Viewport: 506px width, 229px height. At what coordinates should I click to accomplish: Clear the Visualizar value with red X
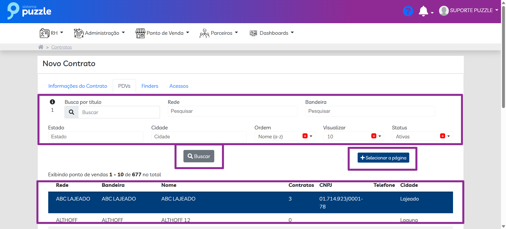[374, 136]
